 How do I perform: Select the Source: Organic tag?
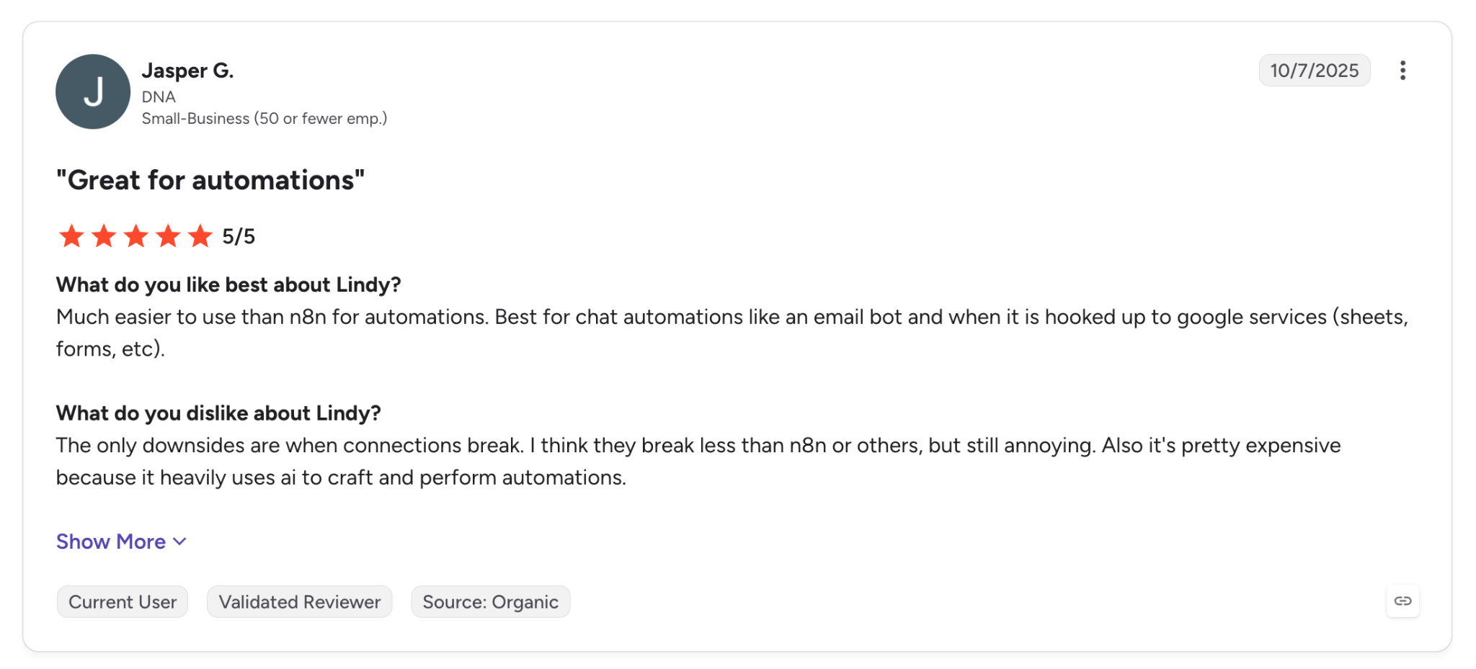(491, 602)
